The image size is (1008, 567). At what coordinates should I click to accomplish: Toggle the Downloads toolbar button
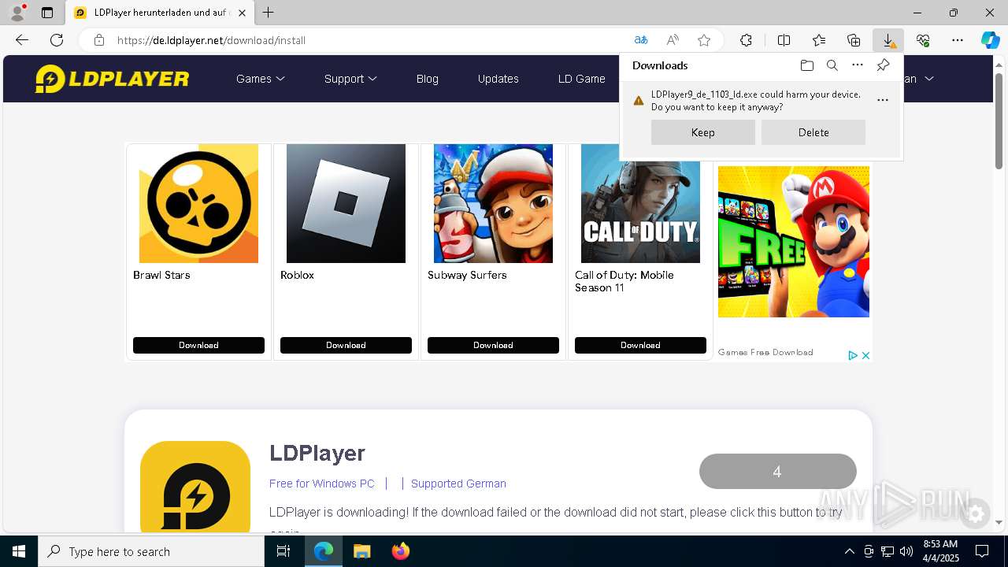888,40
